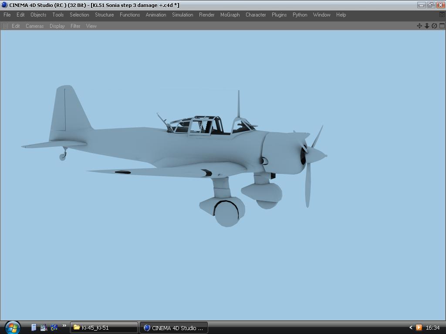This screenshot has height=334, width=446.
Task: Open the MoGraph menu
Action: click(x=230, y=15)
